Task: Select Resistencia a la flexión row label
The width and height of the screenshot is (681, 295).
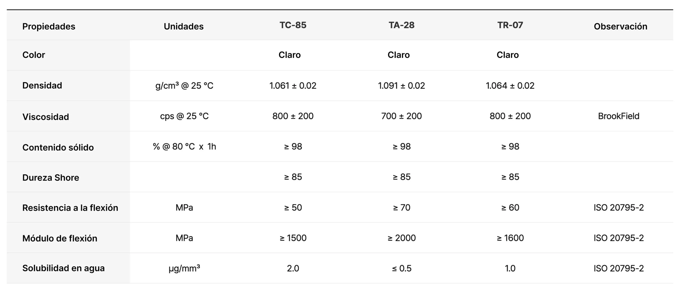Action: 70,208
